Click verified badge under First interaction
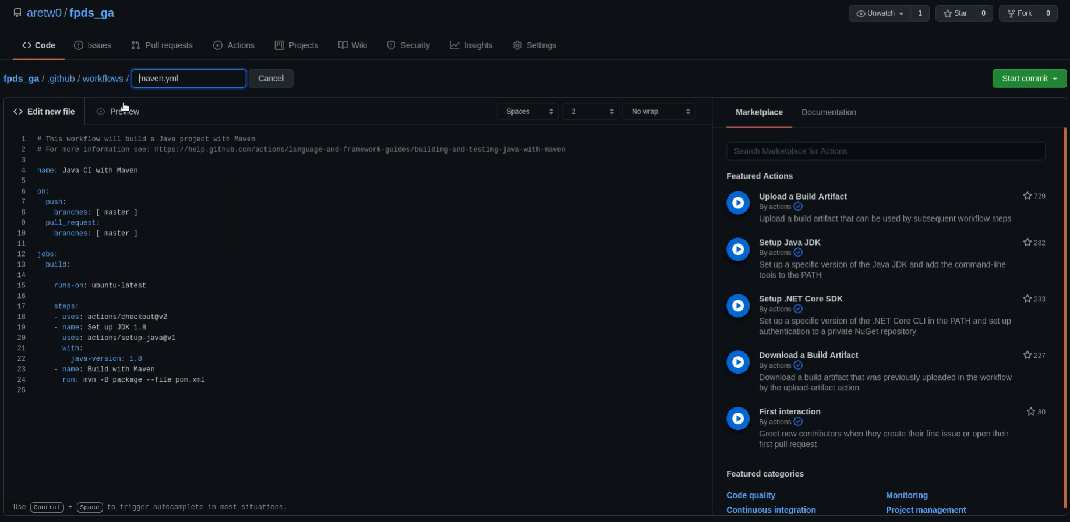 798,422
